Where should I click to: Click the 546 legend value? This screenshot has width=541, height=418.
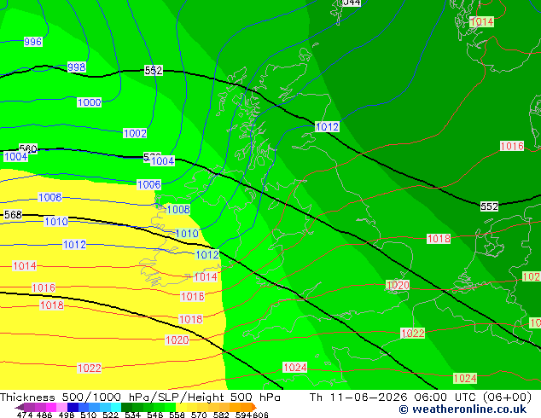[155, 415]
